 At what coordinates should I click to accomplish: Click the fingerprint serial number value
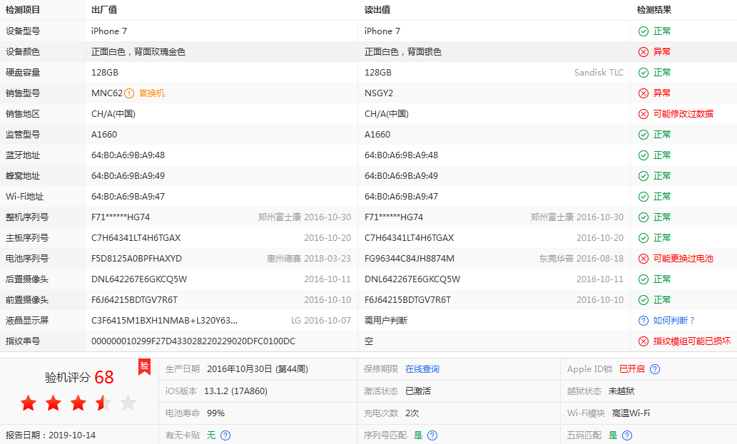click(193, 341)
